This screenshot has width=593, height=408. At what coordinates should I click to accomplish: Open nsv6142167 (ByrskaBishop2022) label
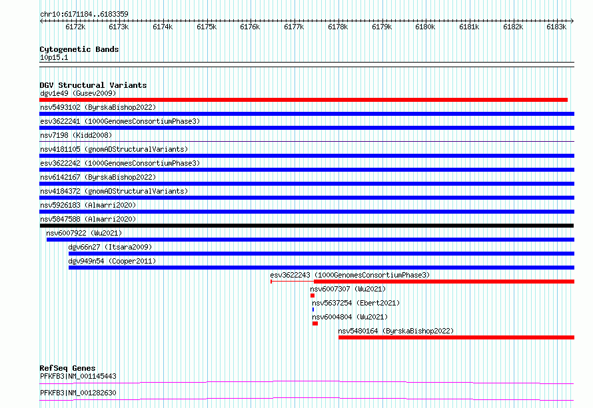pos(98,177)
